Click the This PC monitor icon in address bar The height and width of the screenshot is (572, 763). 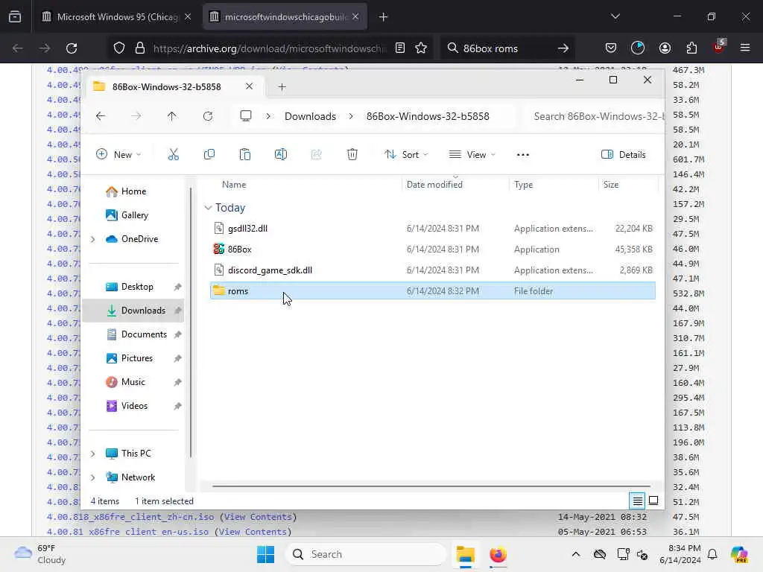[x=246, y=116]
